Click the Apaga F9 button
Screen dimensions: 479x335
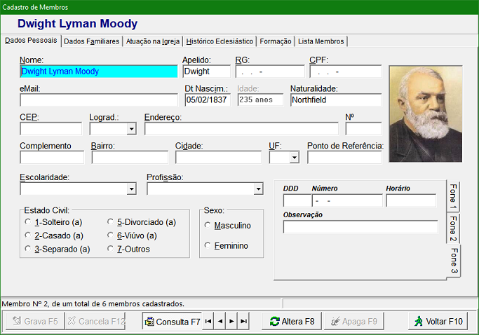coord(353,321)
